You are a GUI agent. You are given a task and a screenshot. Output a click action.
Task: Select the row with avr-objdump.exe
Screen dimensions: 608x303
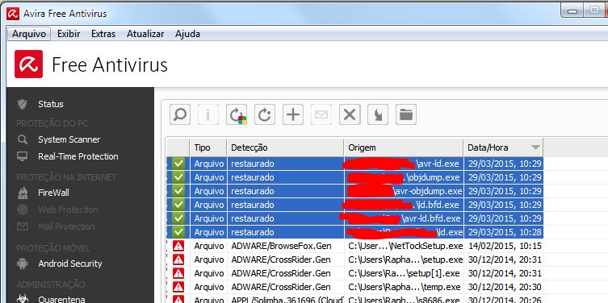pos(354,191)
